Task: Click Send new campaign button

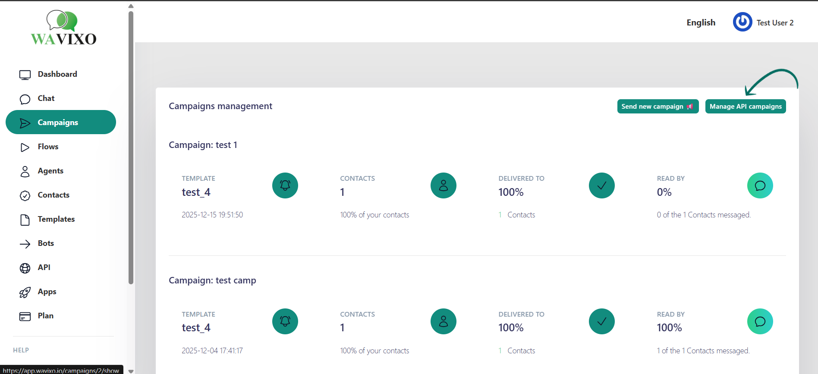Action: (x=658, y=107)
